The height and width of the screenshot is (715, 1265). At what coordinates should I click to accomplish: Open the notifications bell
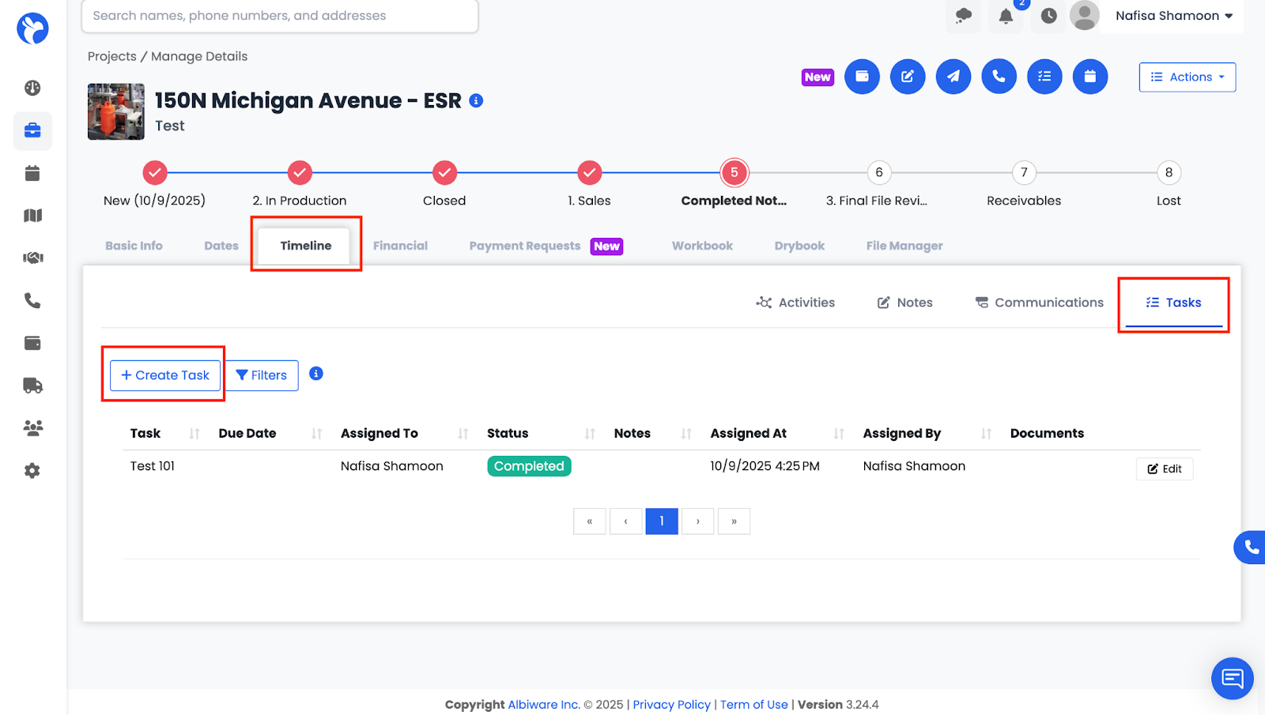coord(1006,16)
